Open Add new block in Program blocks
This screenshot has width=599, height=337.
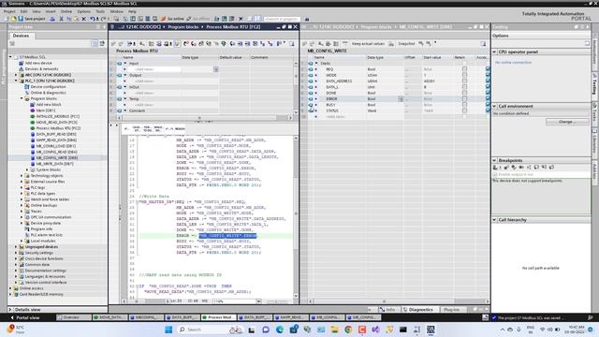(x=48, y=104)
